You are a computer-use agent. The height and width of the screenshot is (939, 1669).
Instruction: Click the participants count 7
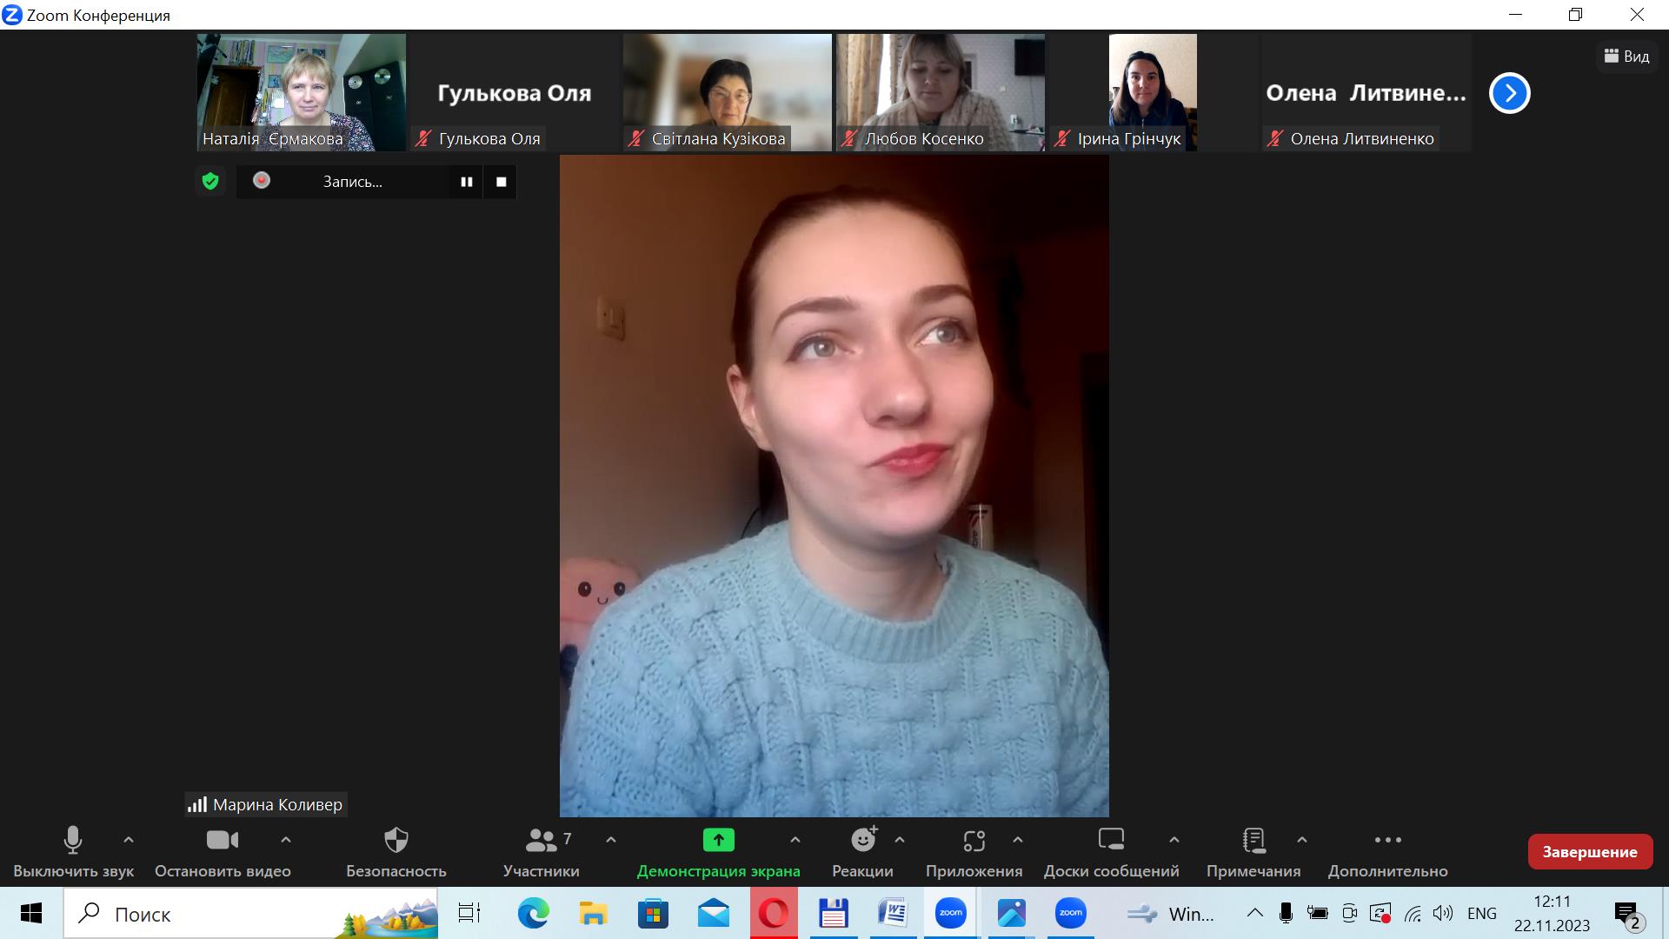click(567, 838)
